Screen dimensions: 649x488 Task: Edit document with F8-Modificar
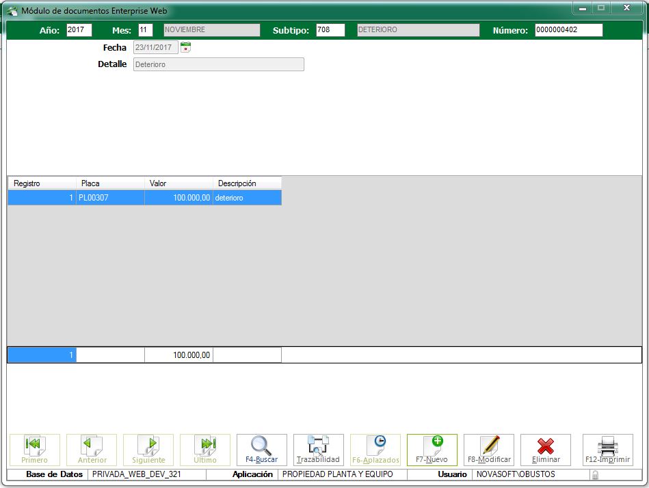tap(489, 450)
